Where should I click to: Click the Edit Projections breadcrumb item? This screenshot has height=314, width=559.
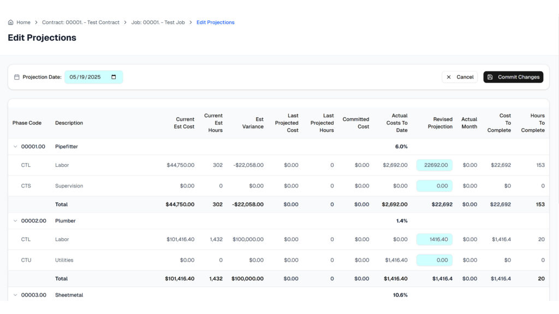click(x=215, y=22)
